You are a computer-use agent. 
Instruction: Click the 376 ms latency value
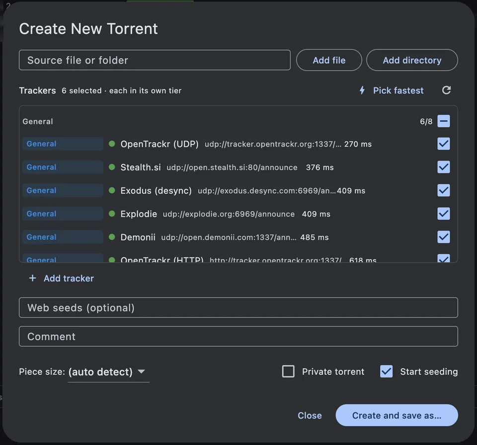point(319,167)
